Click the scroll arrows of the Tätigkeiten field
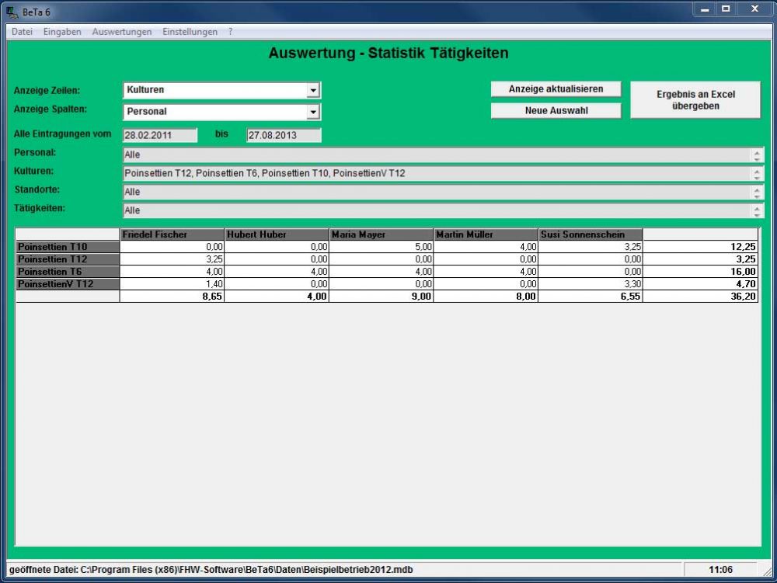Screen dimensions: 777x583 (758, 210)
